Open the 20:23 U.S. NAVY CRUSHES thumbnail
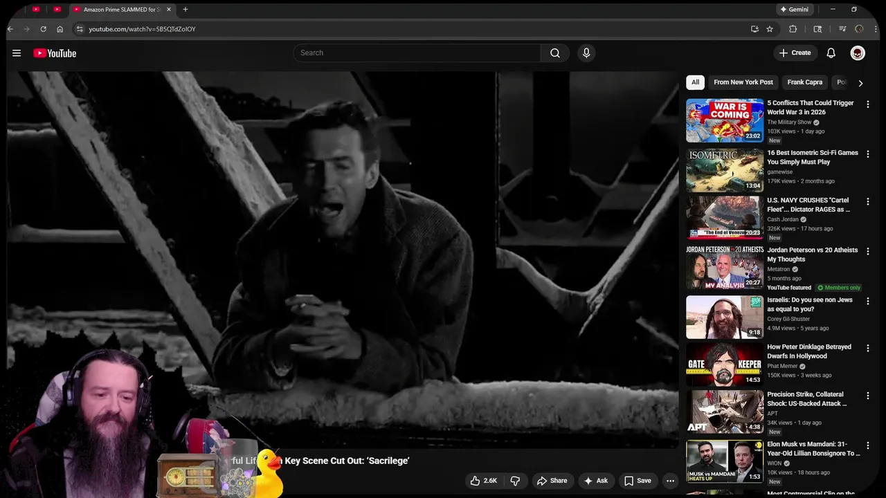Image resolution: width=886 pixels, height=498 pixels. tap(725, 217)
